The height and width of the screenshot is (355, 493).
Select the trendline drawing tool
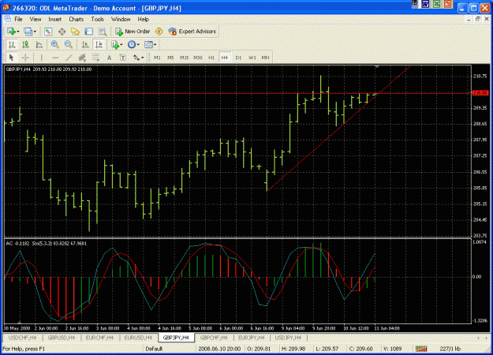(x=69, y=58)
